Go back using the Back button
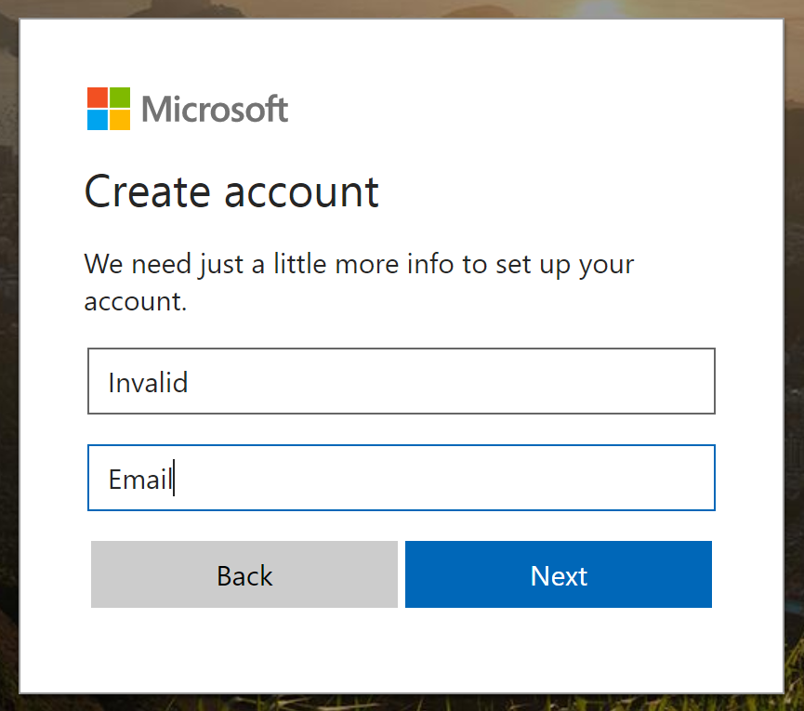 tap(244, 574)
